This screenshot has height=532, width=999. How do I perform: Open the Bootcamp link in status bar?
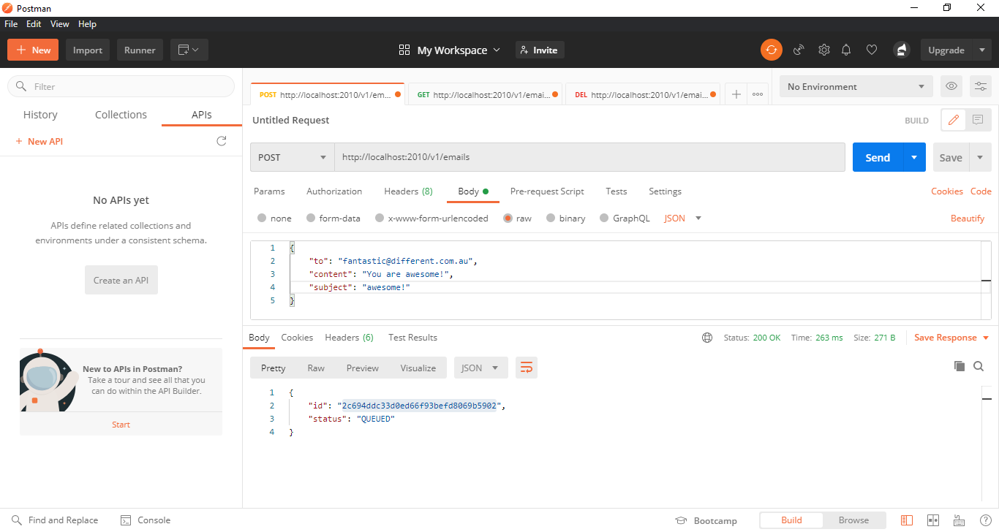point(706,520)
